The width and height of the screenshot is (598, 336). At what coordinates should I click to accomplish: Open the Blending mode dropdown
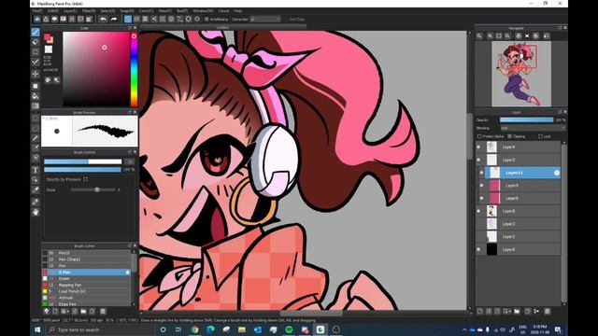point(533,129)
